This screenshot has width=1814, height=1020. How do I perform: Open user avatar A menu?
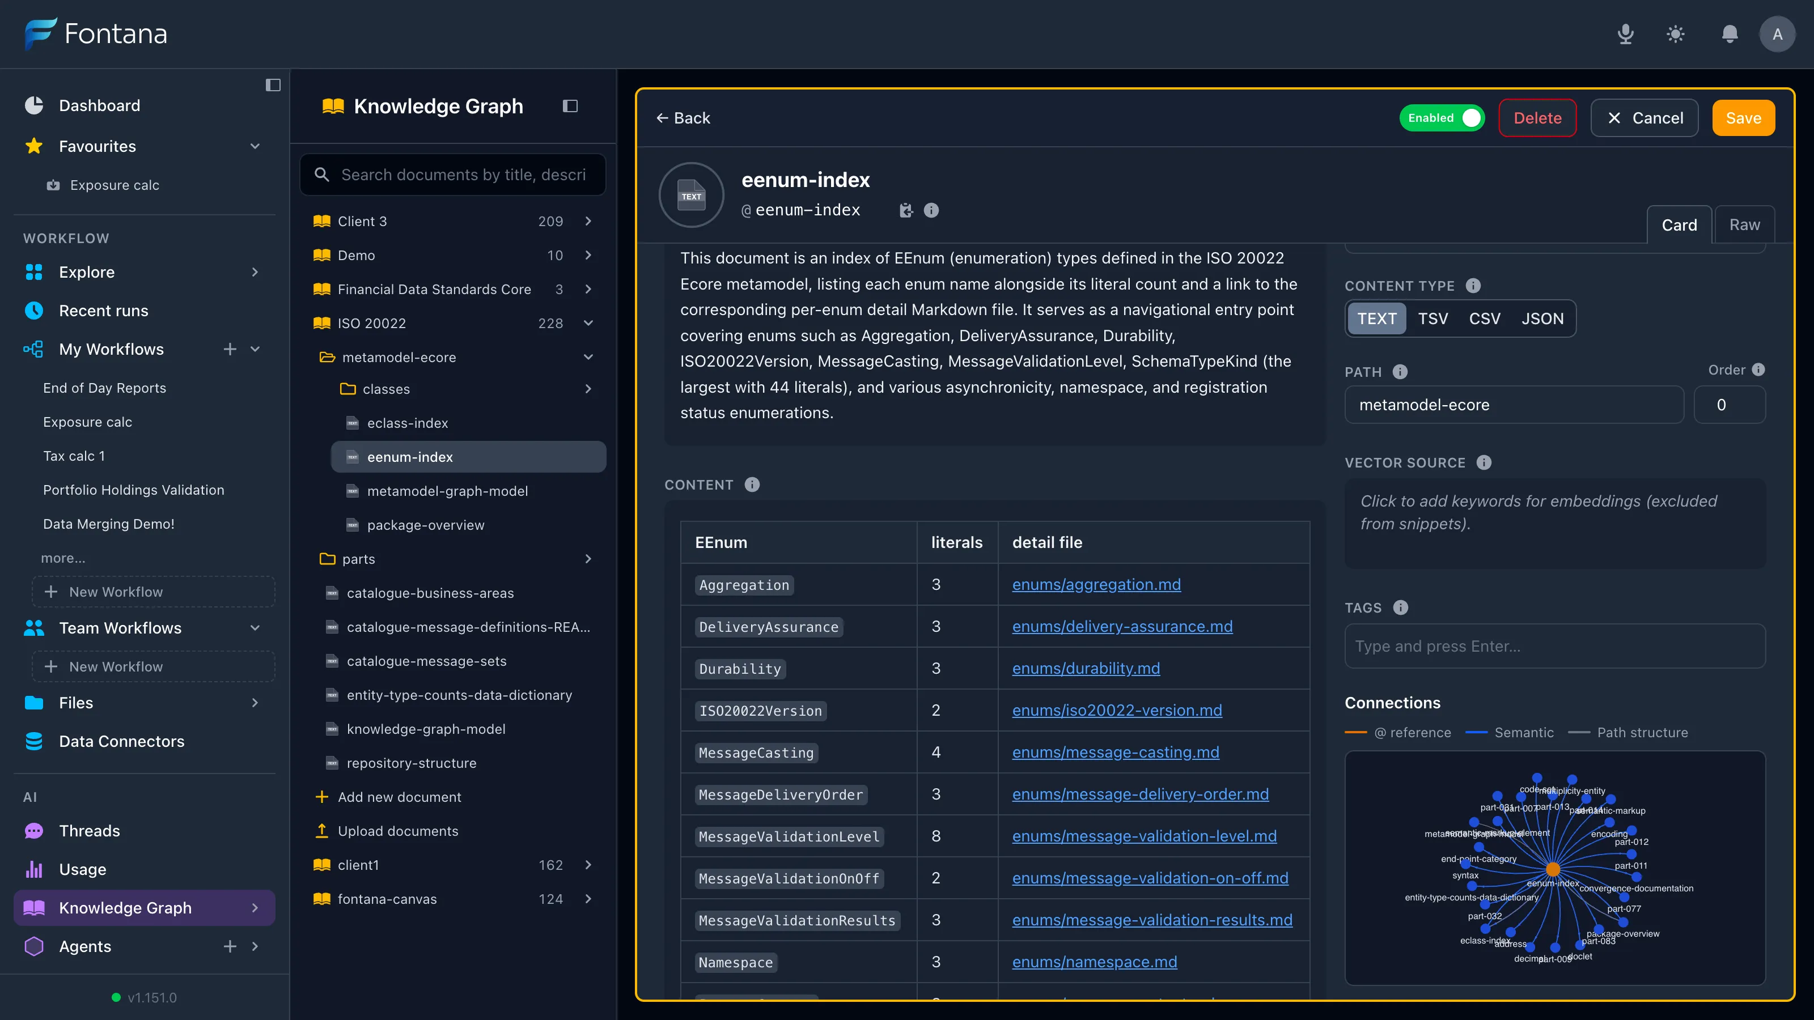[x=1777, y=34]
